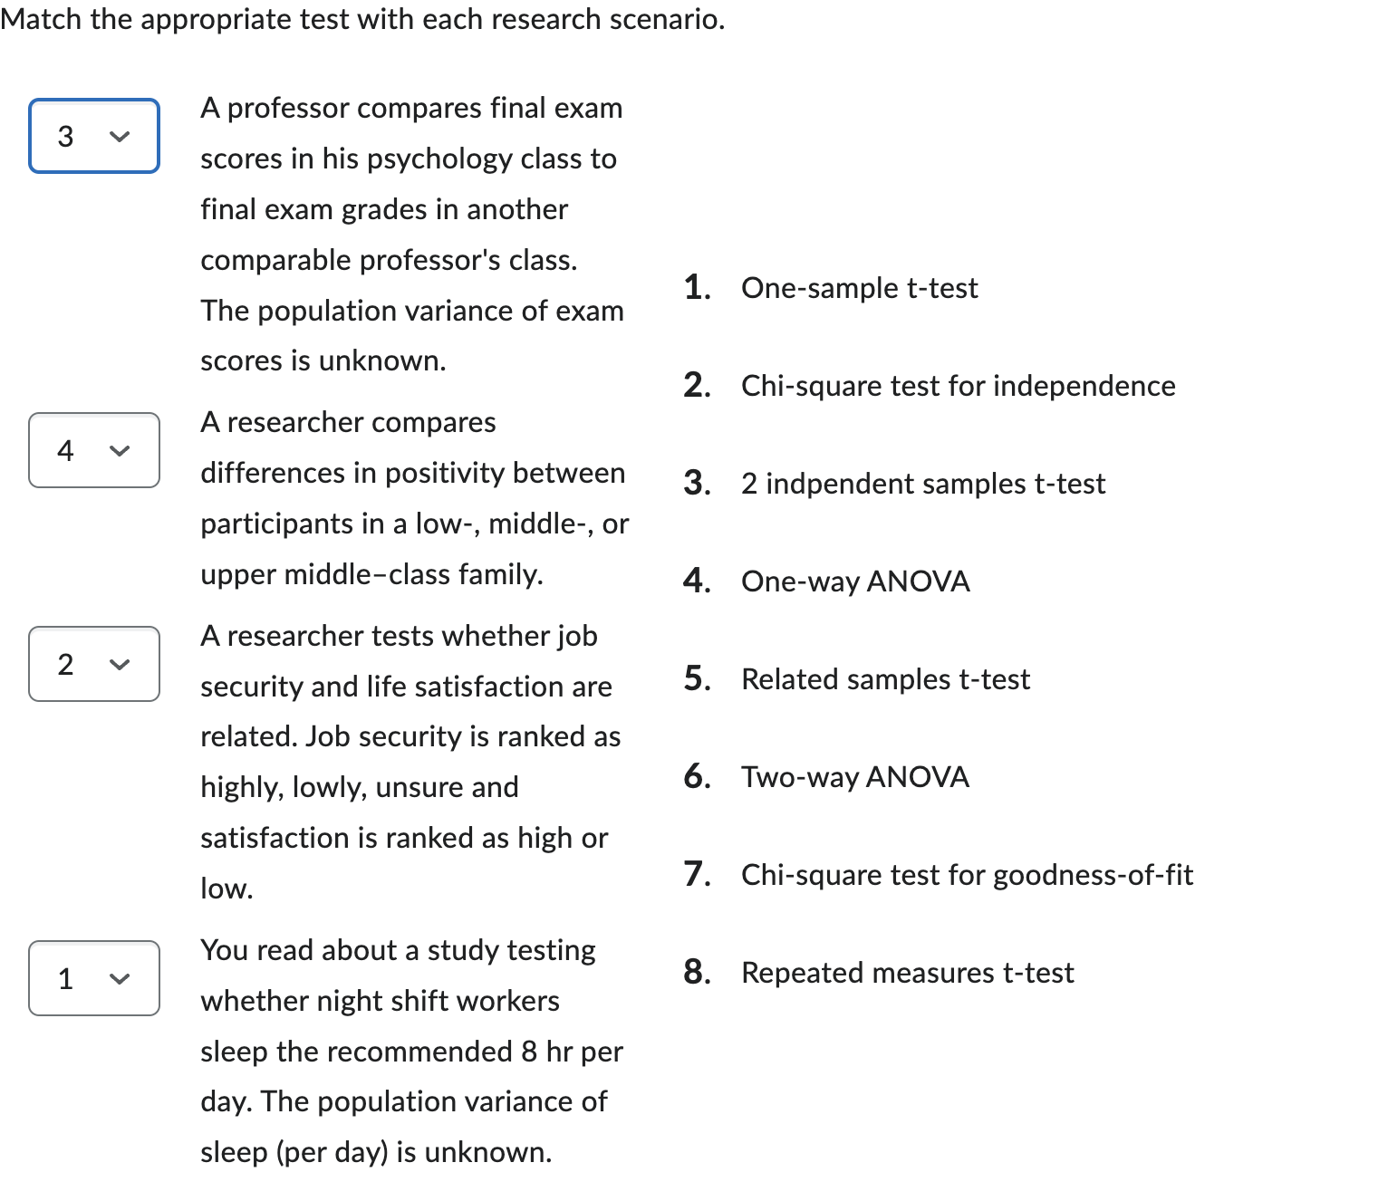The image size is (1388, 1201).
Task: Open the dropdown currently showing 1
Action: click(93, 978)
